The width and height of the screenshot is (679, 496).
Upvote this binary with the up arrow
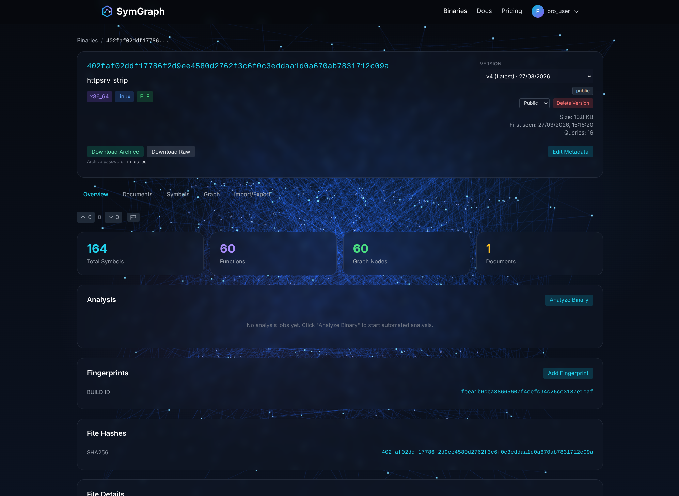(x=86, y=217)
